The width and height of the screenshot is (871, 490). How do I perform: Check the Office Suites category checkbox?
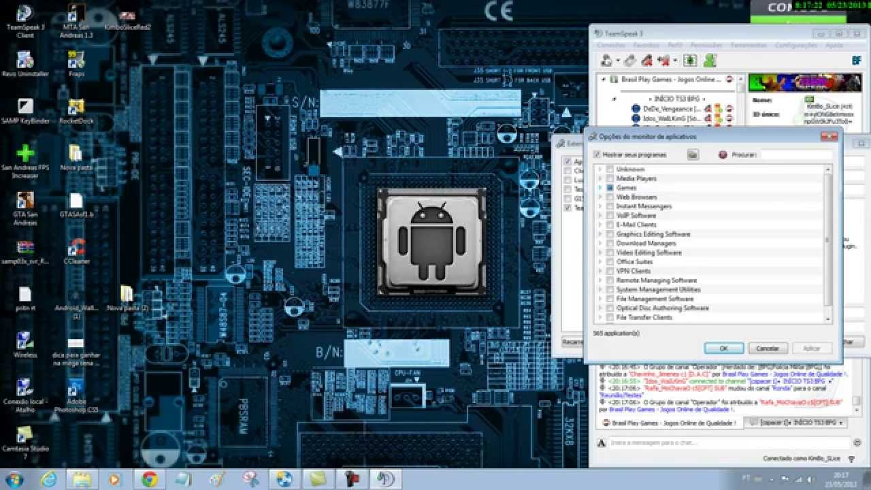(610, 261)
